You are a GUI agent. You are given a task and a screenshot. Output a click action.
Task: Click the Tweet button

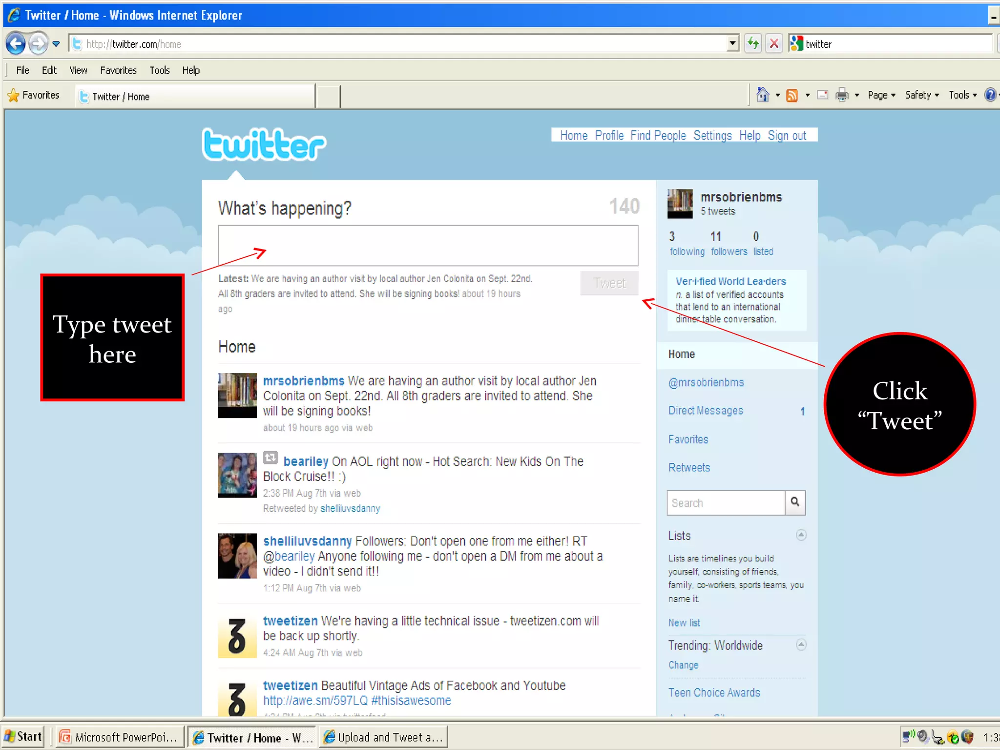(x=609, y=283)
